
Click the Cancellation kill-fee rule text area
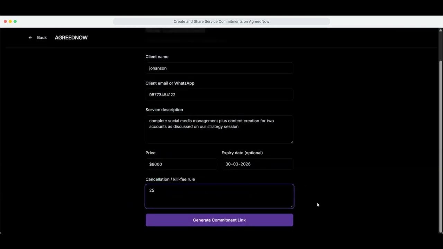[x=219, y=196]
